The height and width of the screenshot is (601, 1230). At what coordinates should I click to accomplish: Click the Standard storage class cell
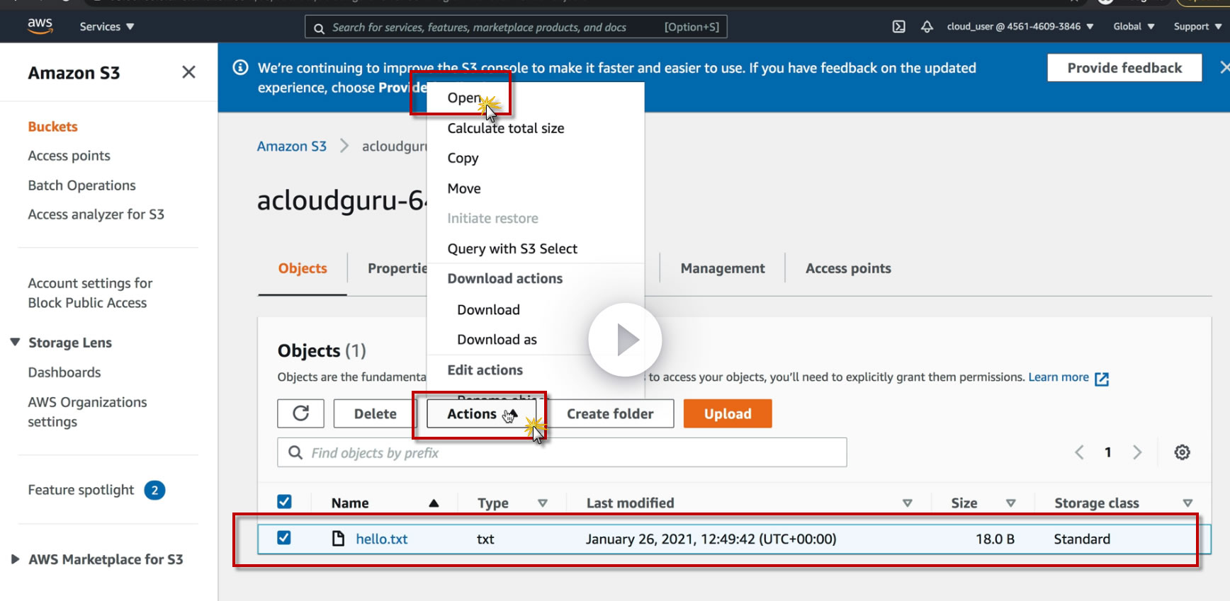pyautogui.click(x=1082, y=539)
